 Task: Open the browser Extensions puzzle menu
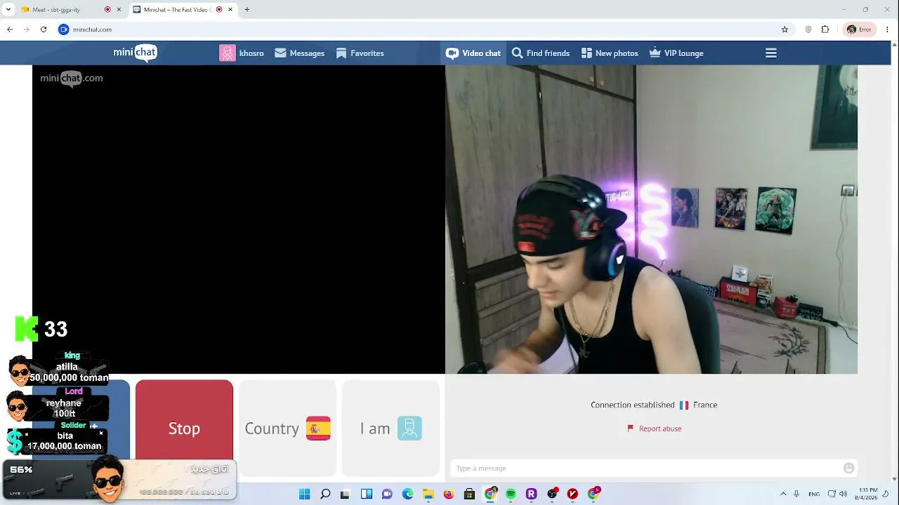pos(825,29)
